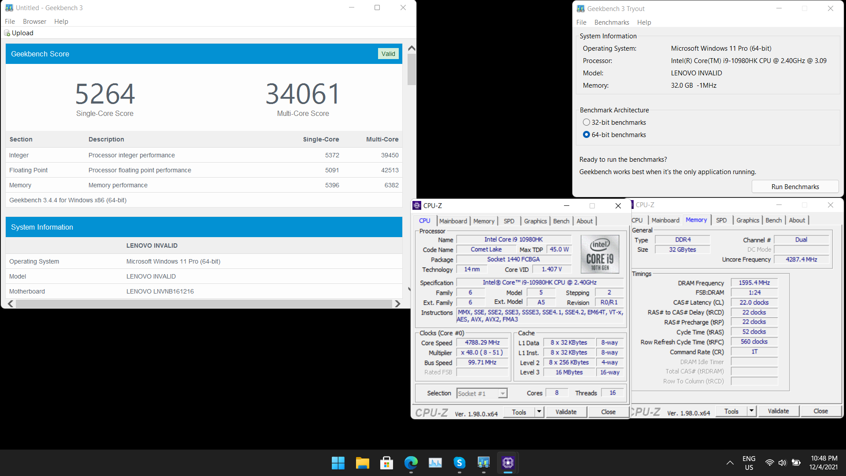Switch to the Geekbench taskbar icon

coord(483,463)
